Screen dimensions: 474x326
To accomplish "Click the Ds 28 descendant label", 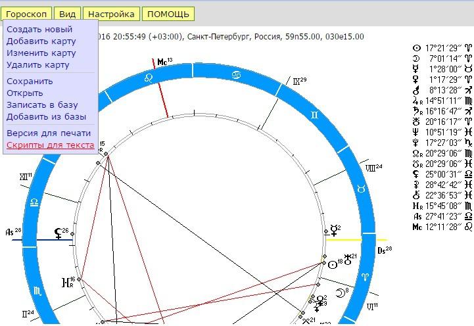I will (x=385, y=250).
